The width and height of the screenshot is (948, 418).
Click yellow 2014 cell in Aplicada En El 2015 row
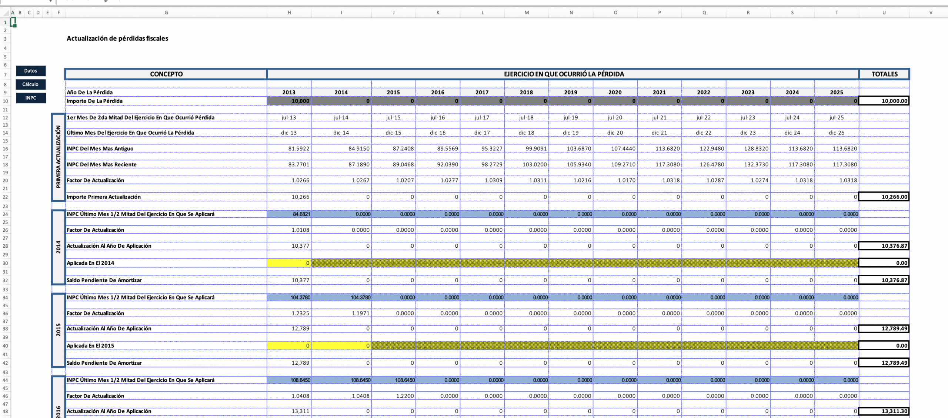[341, 346]
